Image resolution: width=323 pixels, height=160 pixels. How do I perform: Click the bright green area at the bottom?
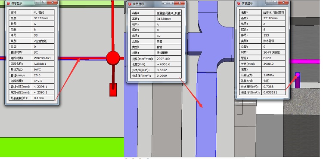[x=62, y=147]
